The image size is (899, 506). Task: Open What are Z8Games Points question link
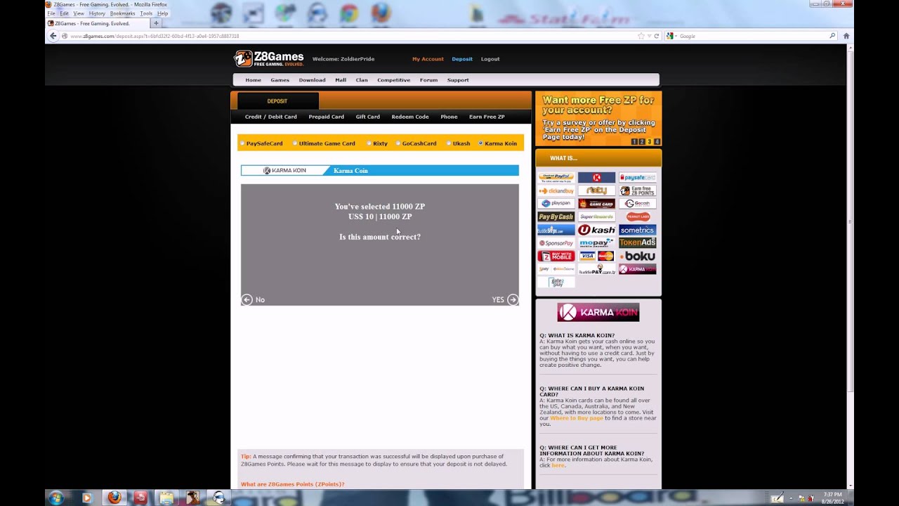click(293, 484)
